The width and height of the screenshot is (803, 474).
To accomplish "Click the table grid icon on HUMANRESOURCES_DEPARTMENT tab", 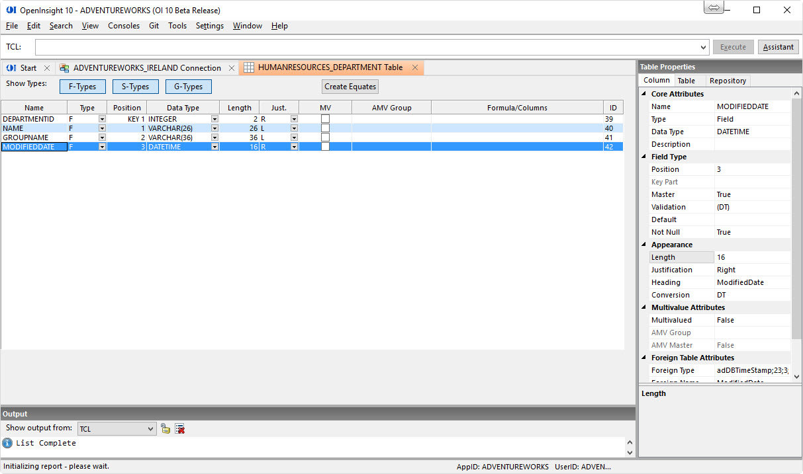I will click(249, 67).
